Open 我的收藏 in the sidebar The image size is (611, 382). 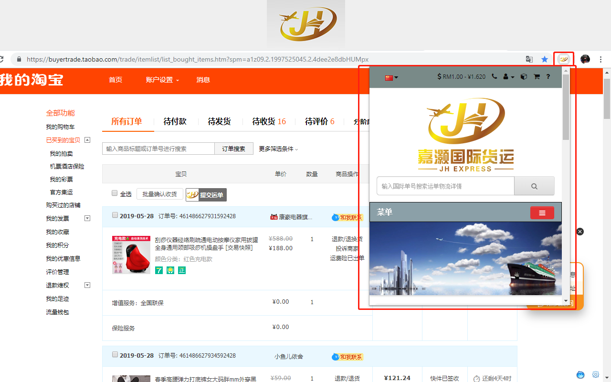pyautogui.click(x=57, y=232)
